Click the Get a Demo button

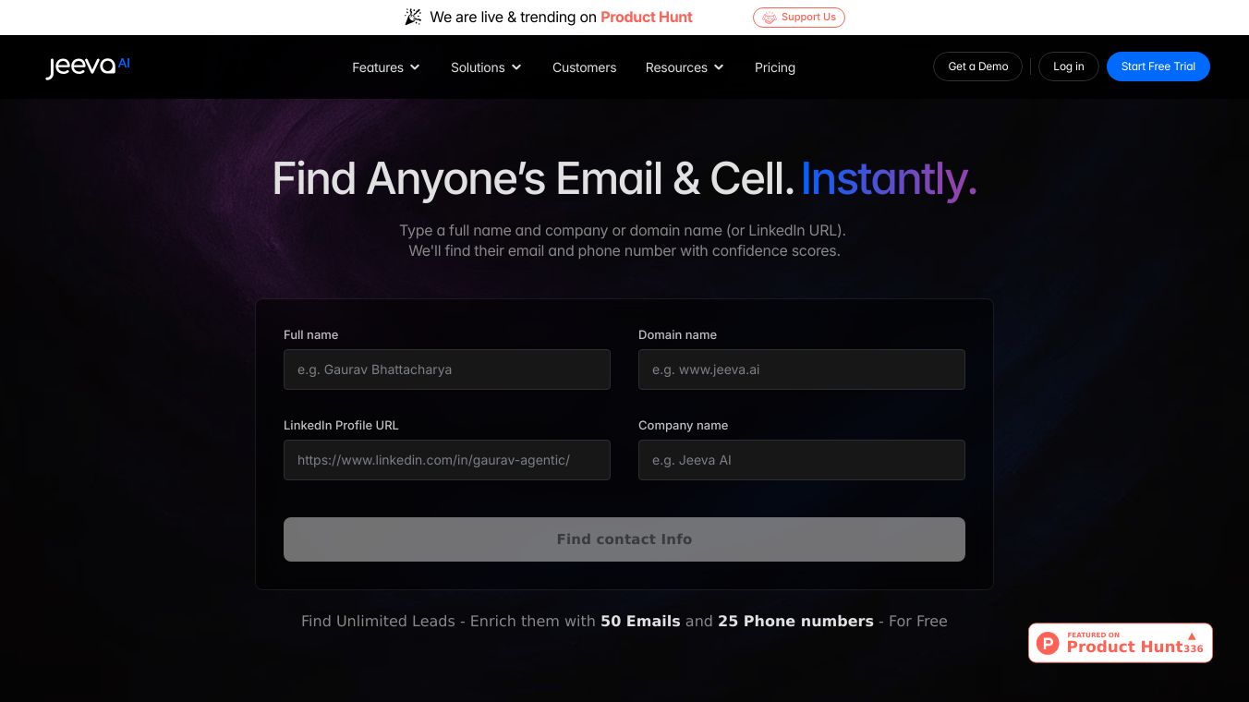[x=977, y=67]
